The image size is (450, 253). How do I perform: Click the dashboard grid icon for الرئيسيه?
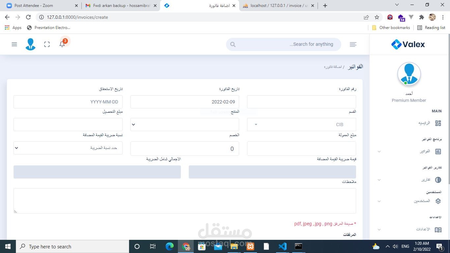438,123
